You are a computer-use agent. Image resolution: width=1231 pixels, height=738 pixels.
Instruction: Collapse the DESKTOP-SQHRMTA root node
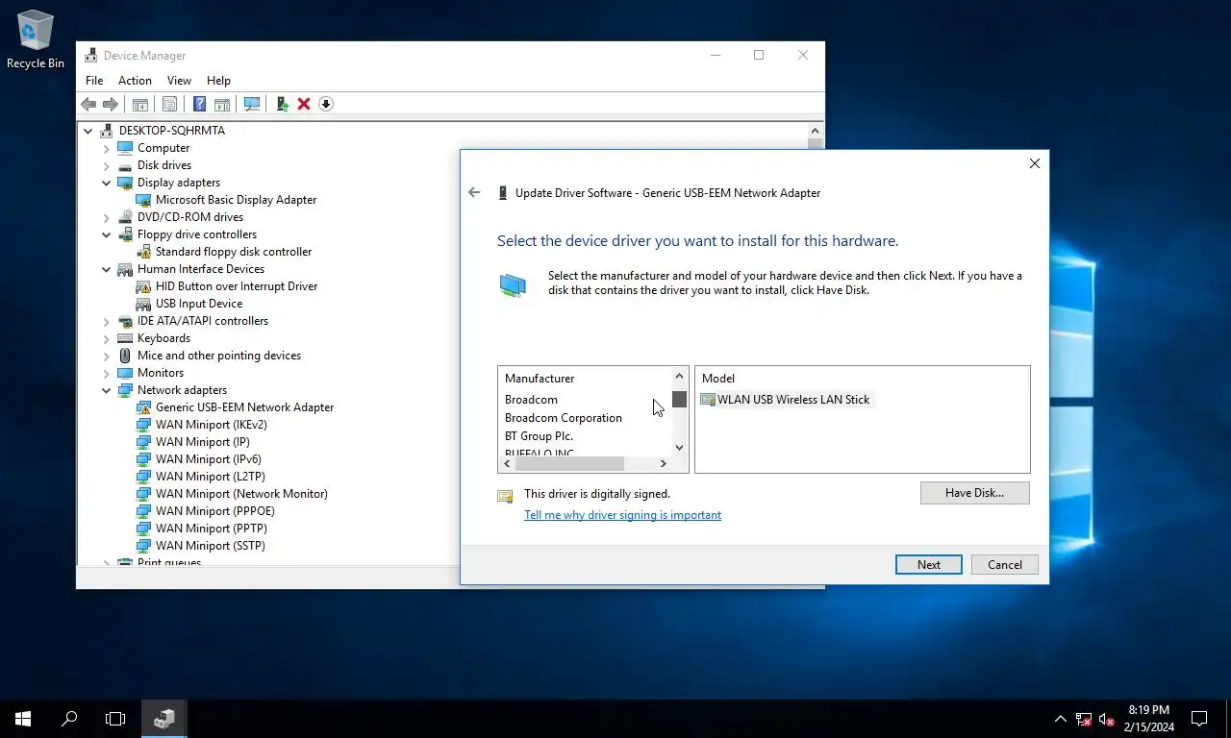click(x=88, y=131)
